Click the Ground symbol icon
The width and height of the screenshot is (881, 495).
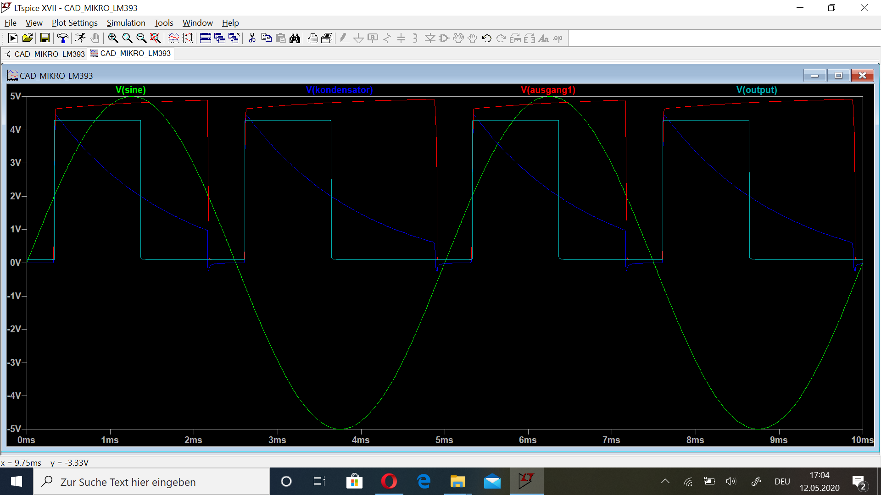359,38
